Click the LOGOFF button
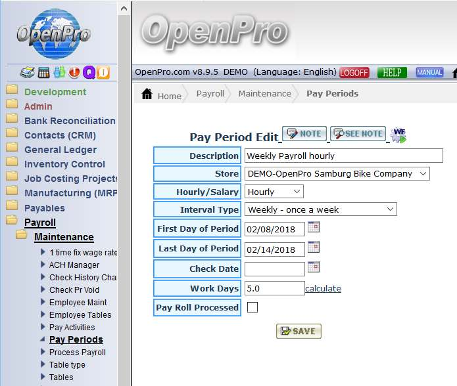This screenshot has width=457, height=386. [x=354, y=72]
